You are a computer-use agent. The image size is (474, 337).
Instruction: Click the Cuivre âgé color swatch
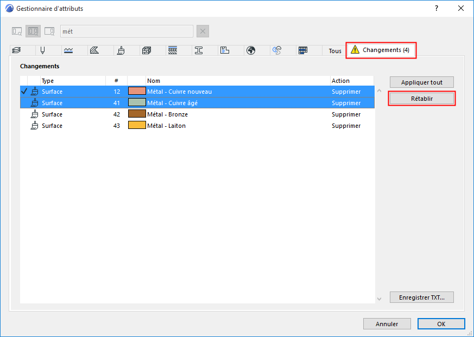click(137, 102)
